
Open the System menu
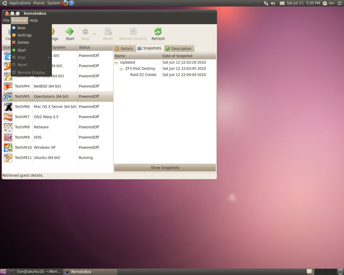[x=54, y=3]
